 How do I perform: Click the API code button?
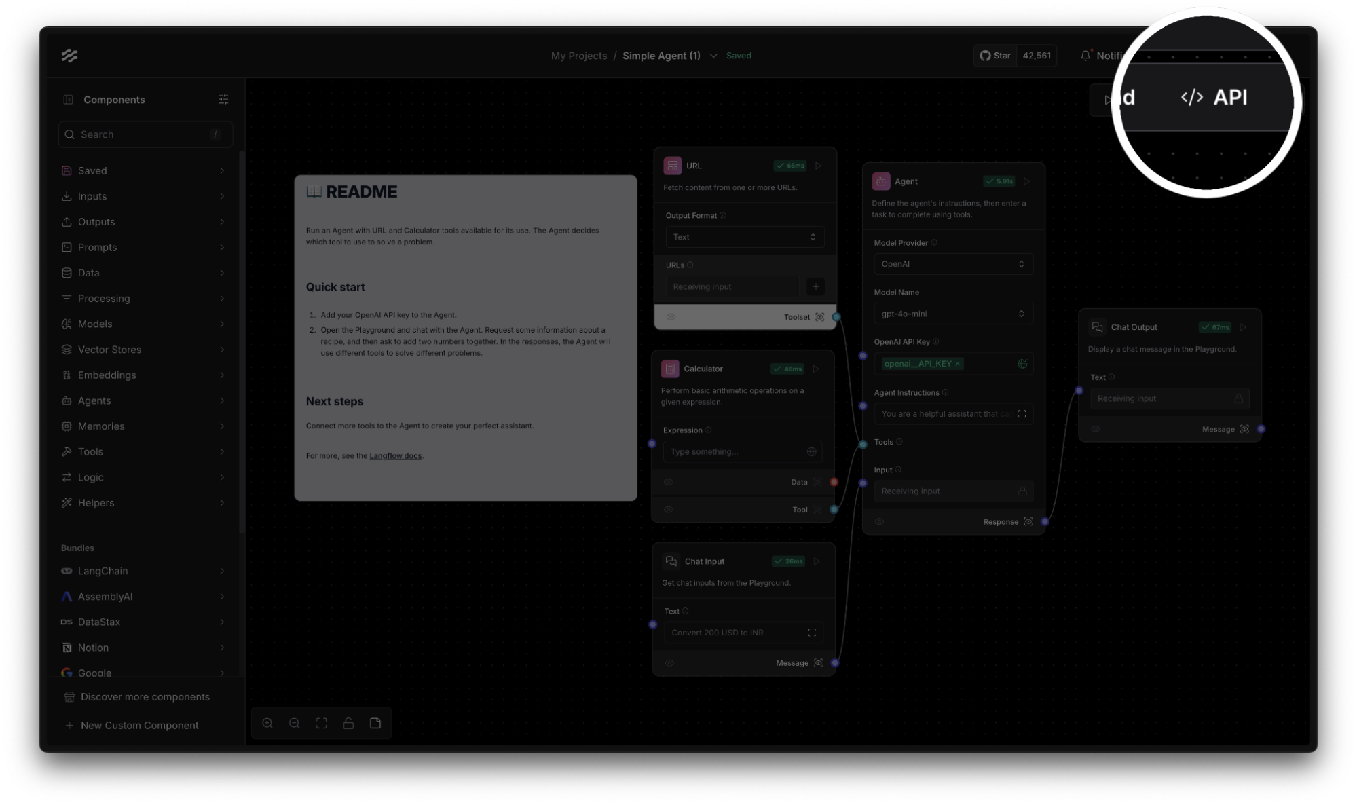pyautogui.click(x=1214, y=98)
